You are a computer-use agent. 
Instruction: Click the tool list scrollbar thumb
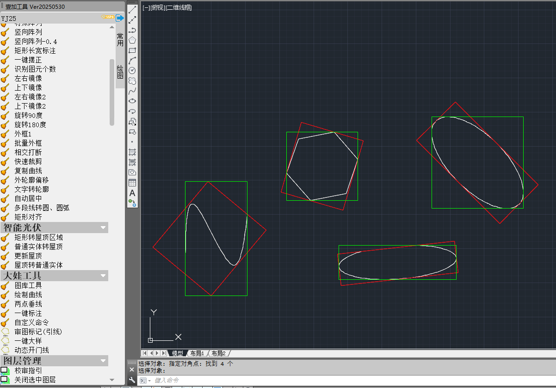coord(112,92)
